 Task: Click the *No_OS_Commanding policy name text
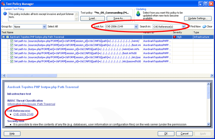click(111, 13)
